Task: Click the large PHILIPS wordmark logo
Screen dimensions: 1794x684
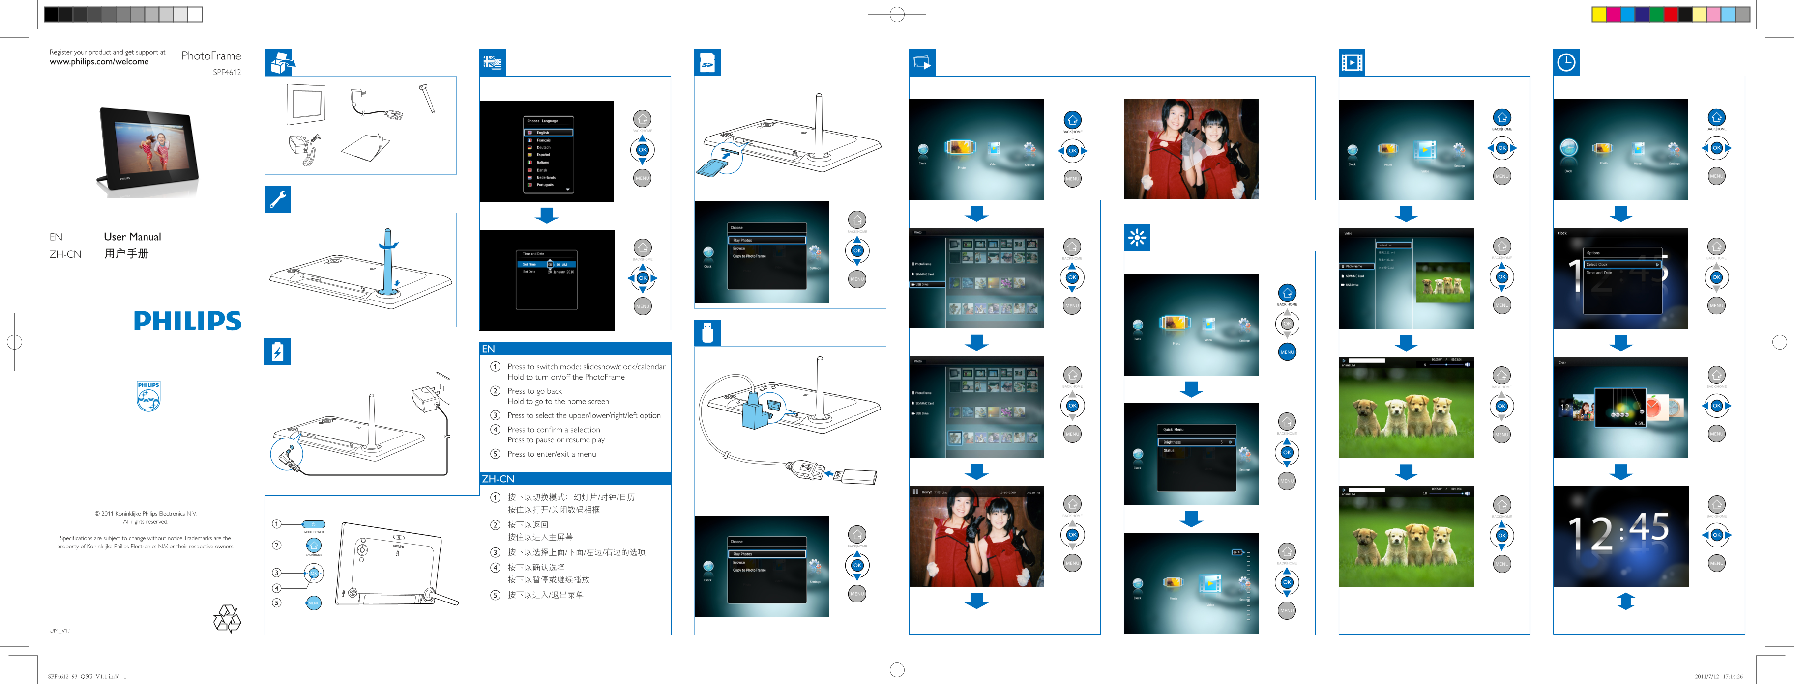Action: 187,321
